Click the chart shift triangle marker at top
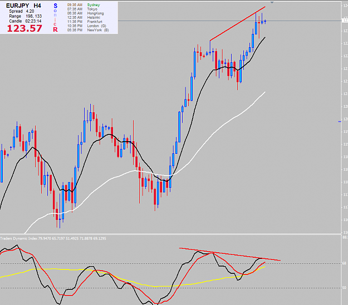Screen dimensions: 348x305 [272, 2]
